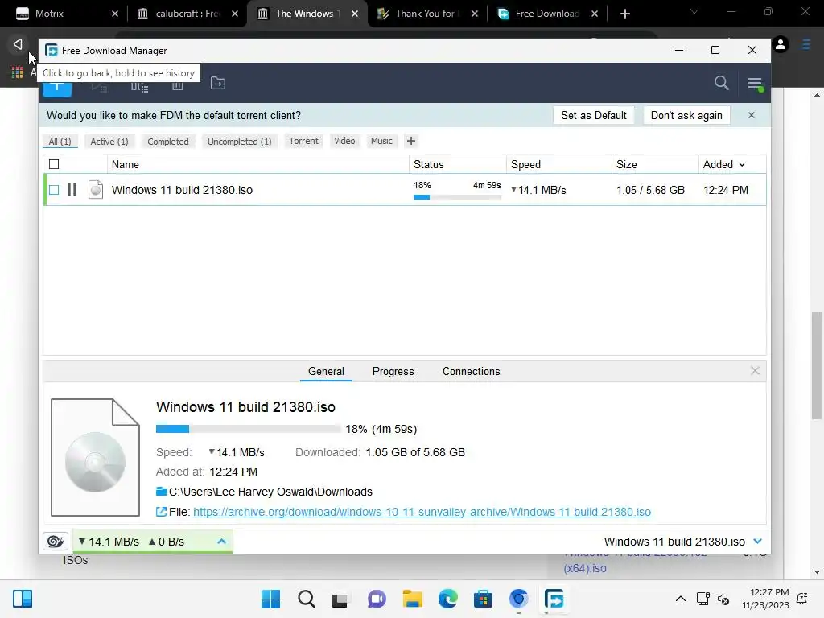Click the Set as Default button

tap(593, 115)
